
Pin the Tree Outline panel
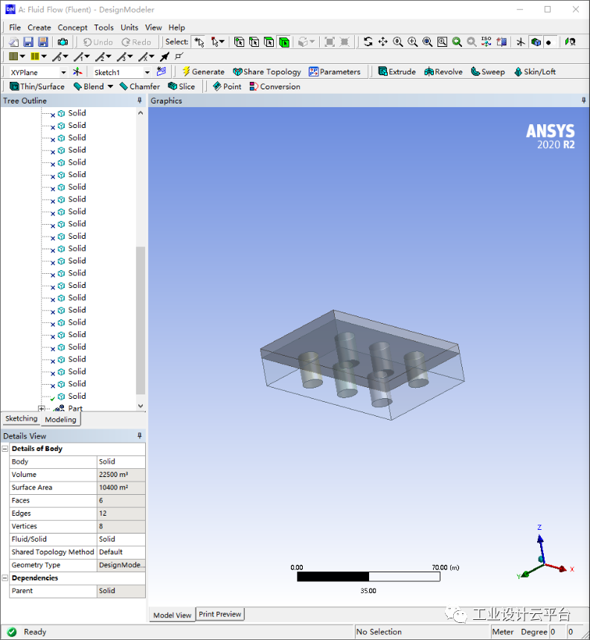(140, 100)
